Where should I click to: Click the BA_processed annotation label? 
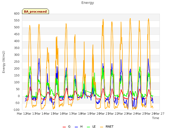point(35,11)
